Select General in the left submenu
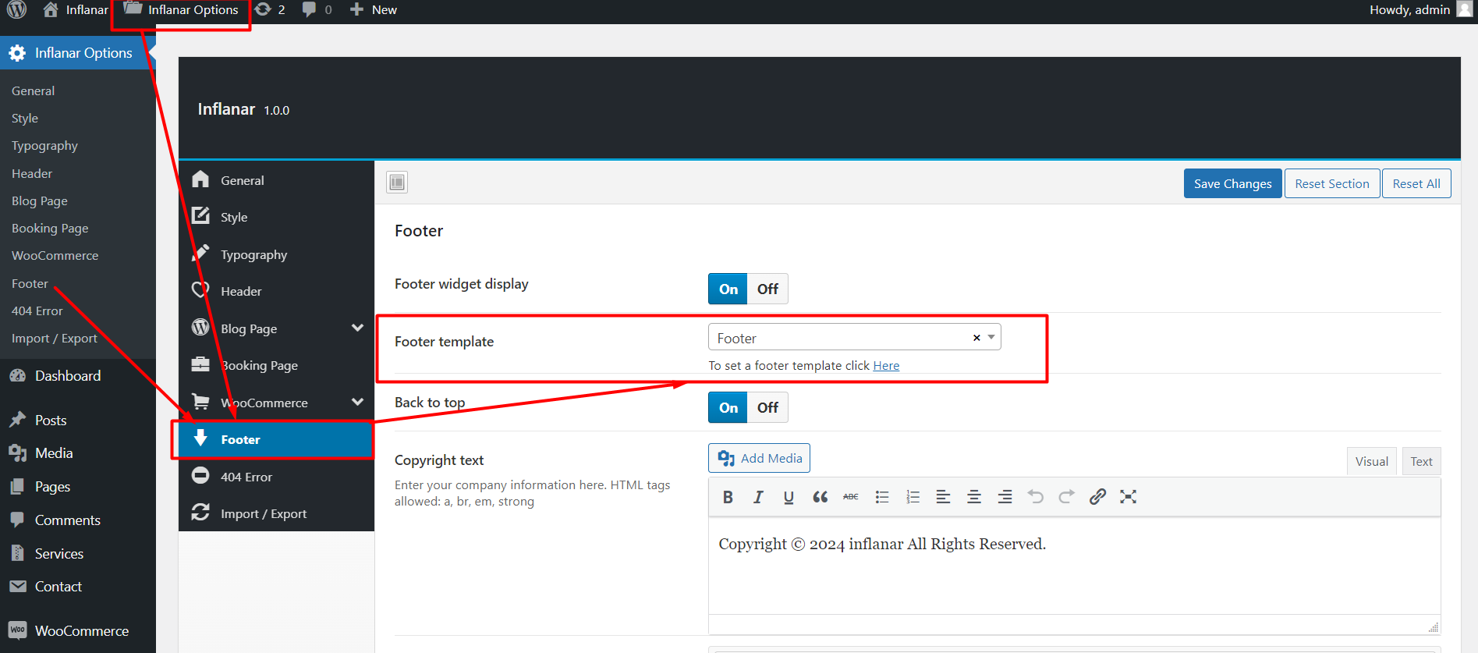Viewport: 1478px width, 653px height. click(x=33, y=91)
